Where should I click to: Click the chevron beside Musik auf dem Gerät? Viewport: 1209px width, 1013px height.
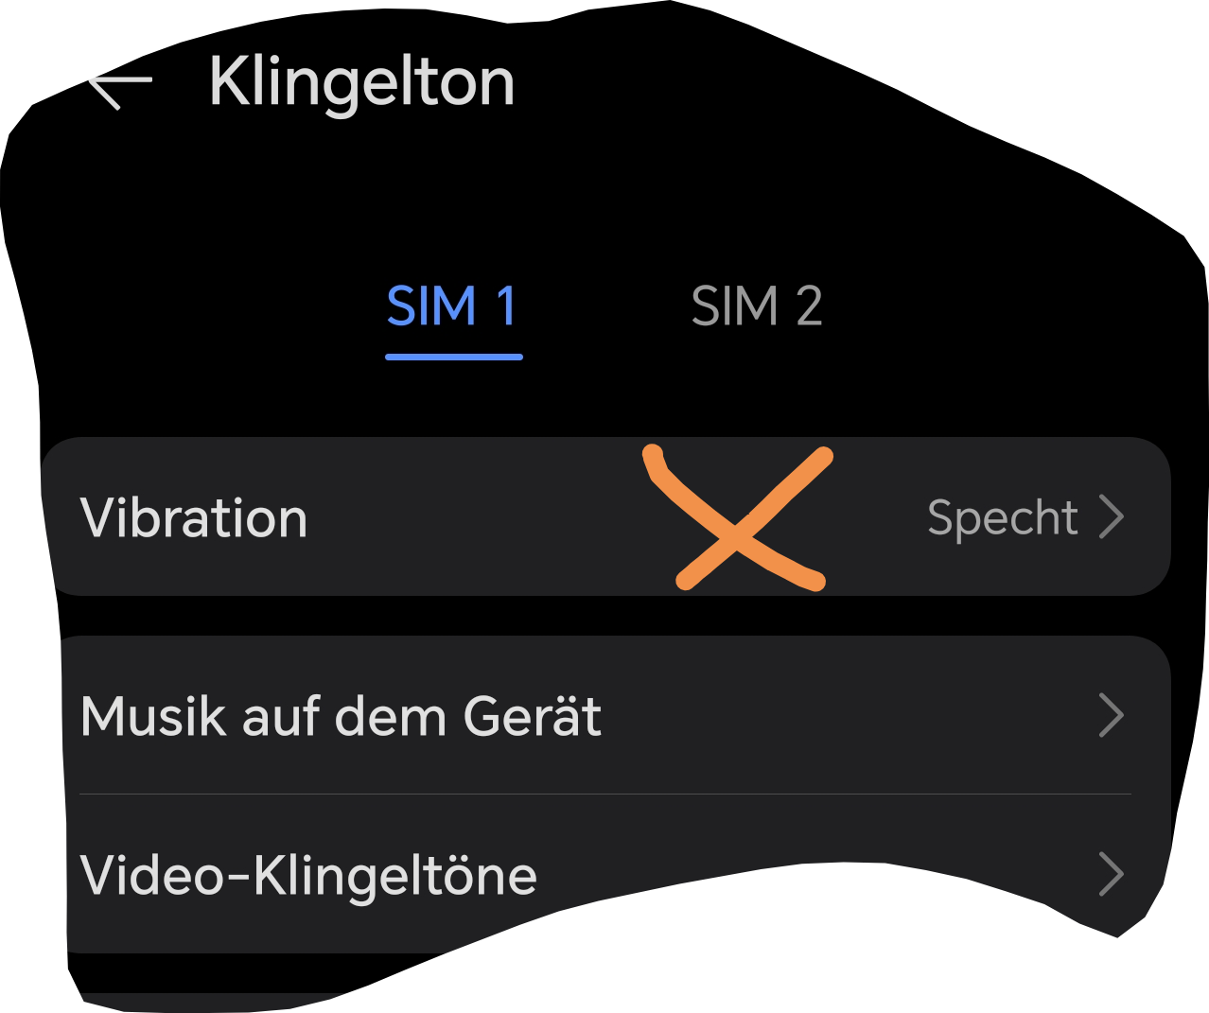(1112, 716)
